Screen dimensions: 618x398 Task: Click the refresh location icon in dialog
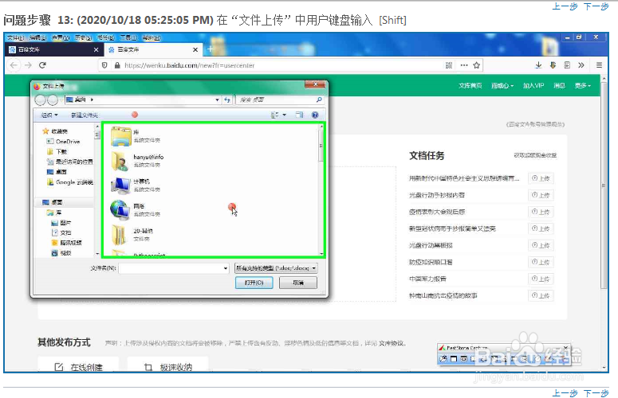227,99
